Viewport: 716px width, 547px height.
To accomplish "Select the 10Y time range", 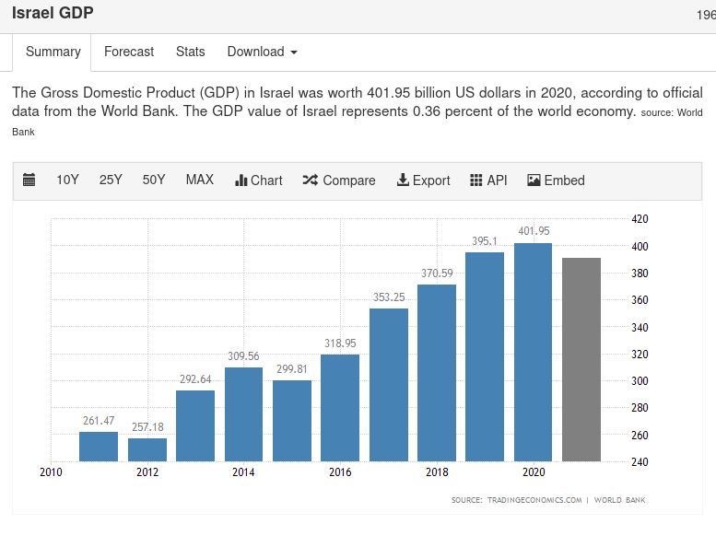I will pos(67,180).
